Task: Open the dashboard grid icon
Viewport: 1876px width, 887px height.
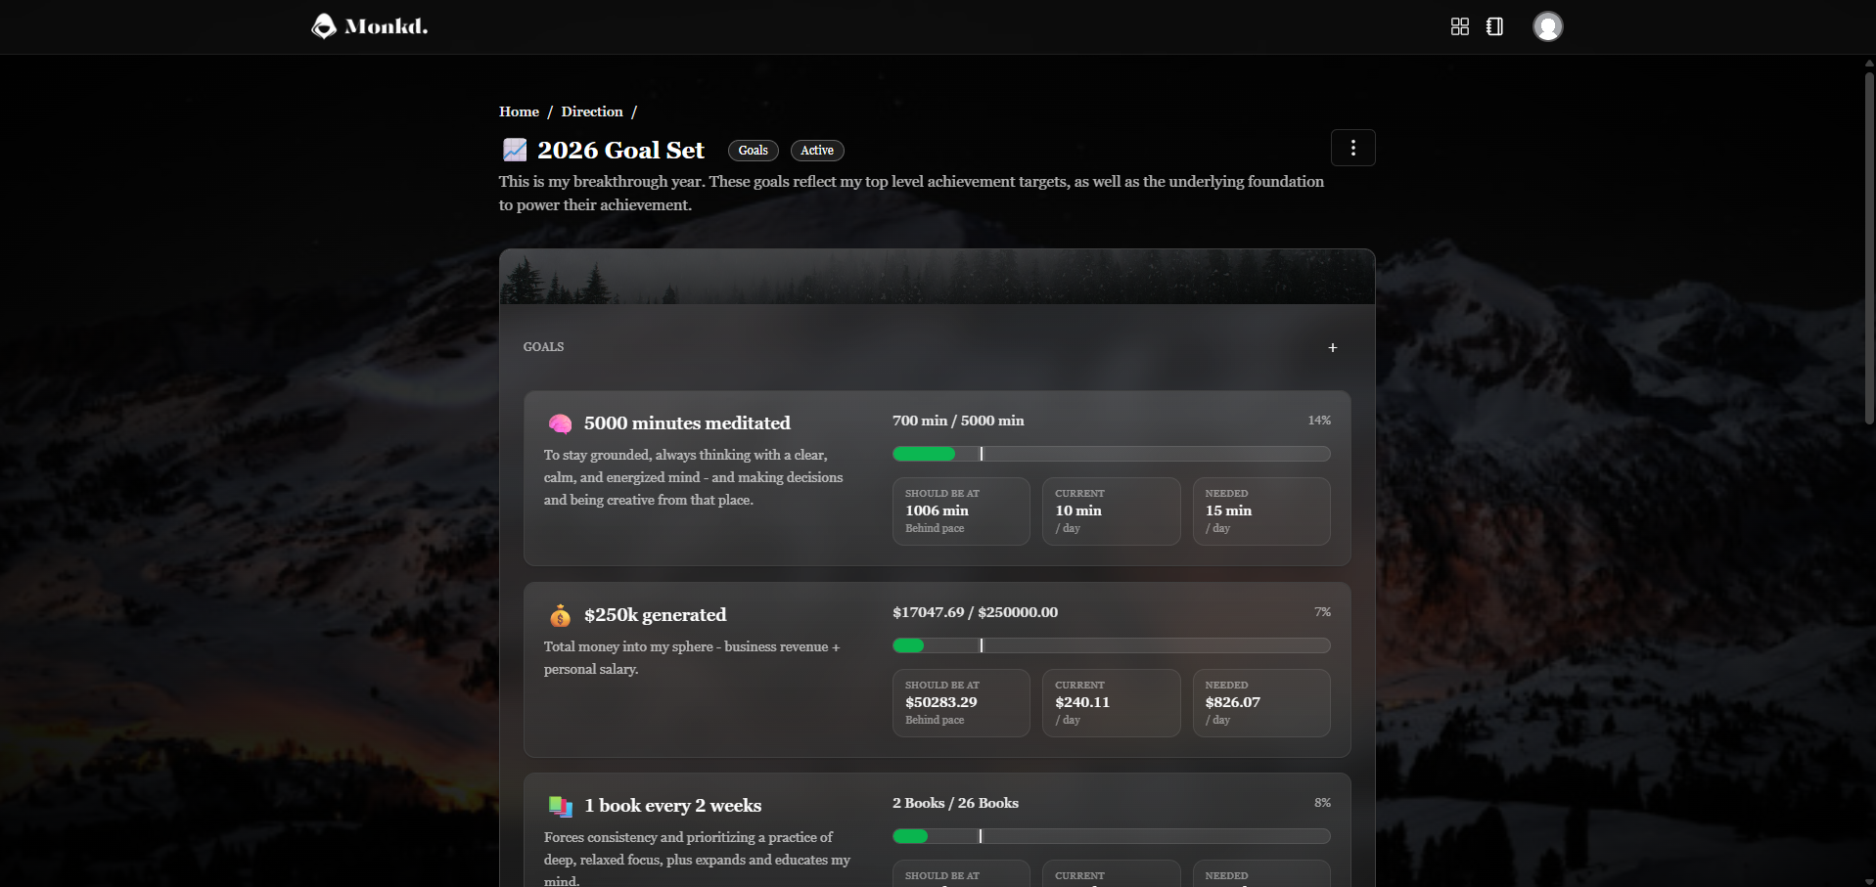Action: [x=1459, y=26]
